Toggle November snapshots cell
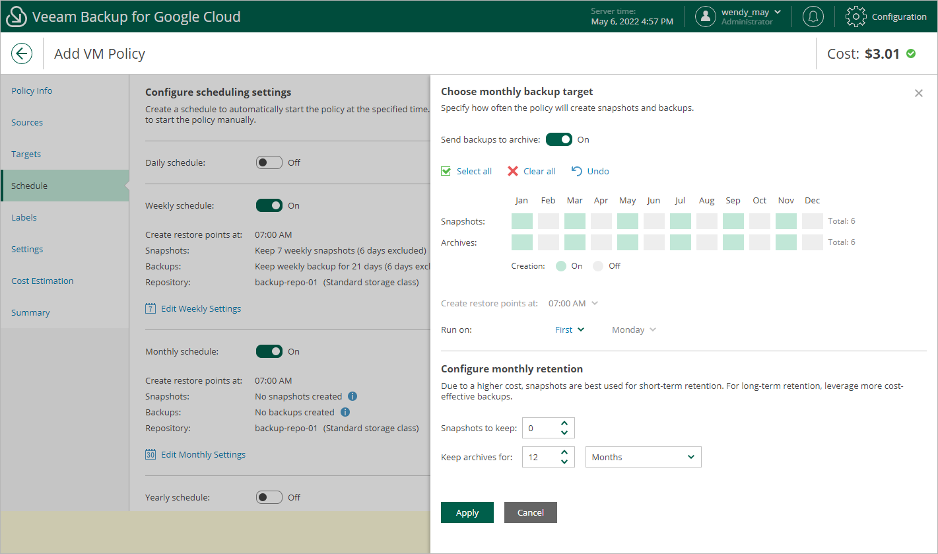Screen dimensions: 938x554 (x=786, y=221)
